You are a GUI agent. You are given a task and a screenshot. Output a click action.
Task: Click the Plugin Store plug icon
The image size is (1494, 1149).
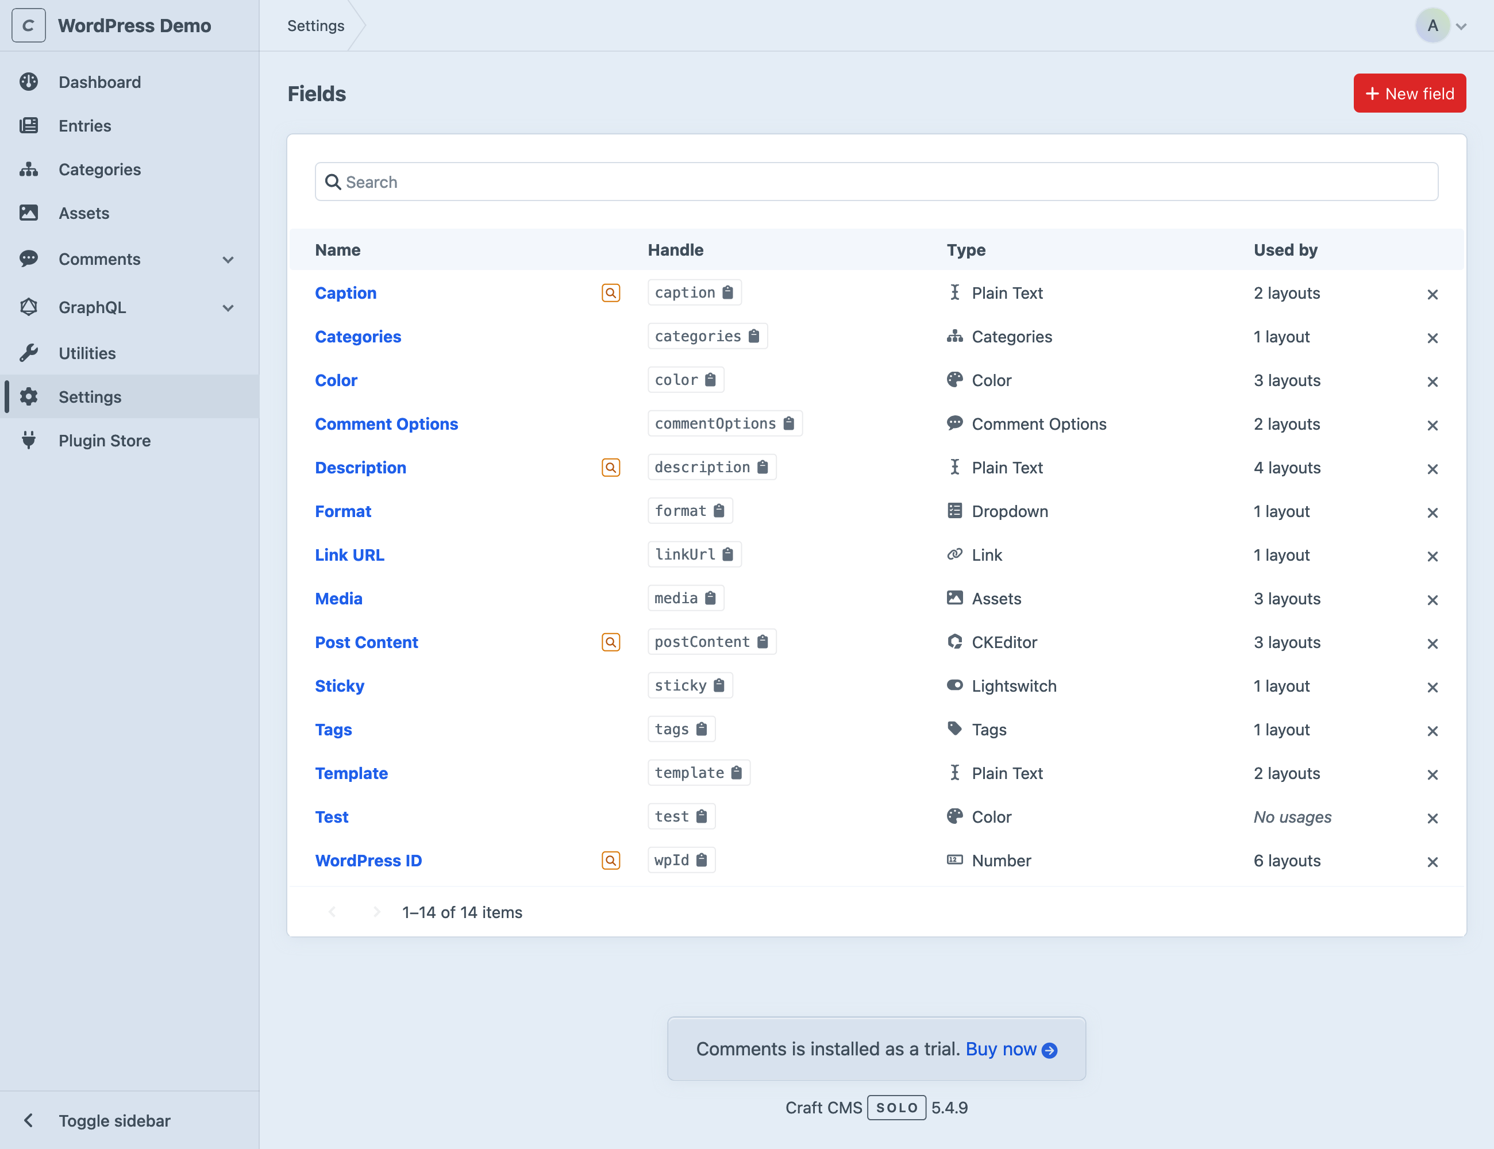click(29, 439)
